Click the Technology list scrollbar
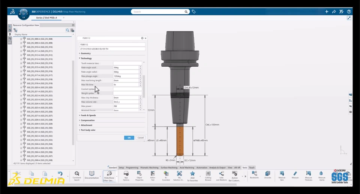 pyautogui.click(x=144, y=86)
